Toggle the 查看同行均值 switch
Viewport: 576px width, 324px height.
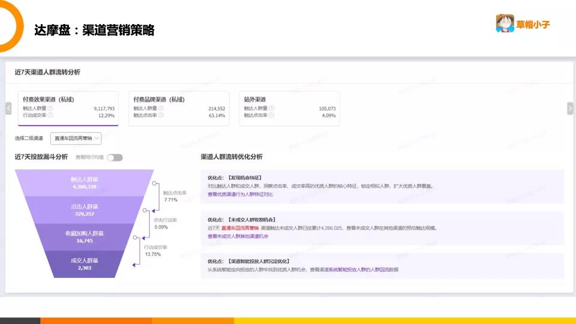[115, 157]
